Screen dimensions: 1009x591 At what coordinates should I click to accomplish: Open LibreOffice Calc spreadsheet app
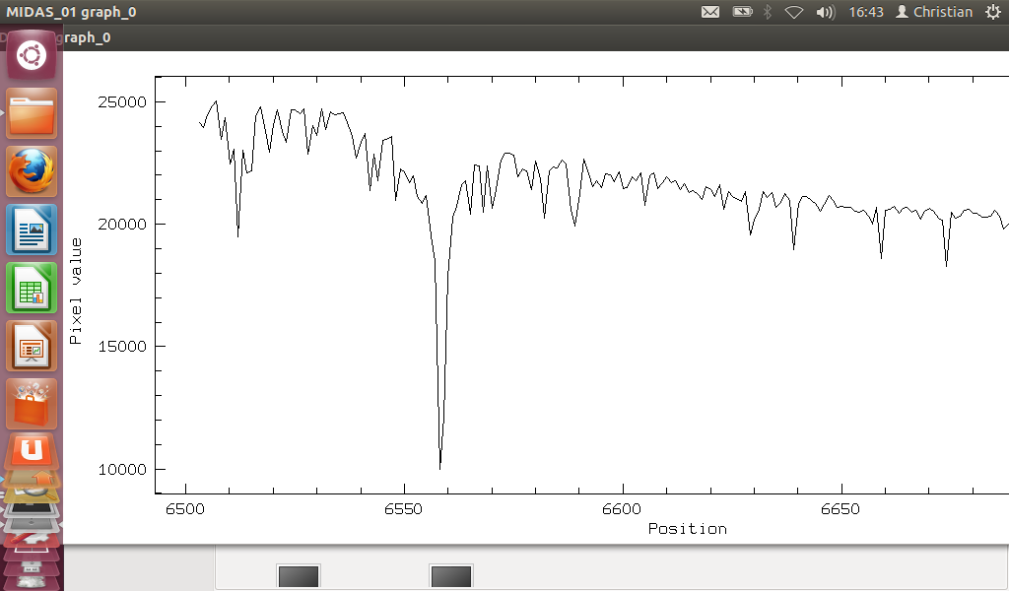coord(32,288)
